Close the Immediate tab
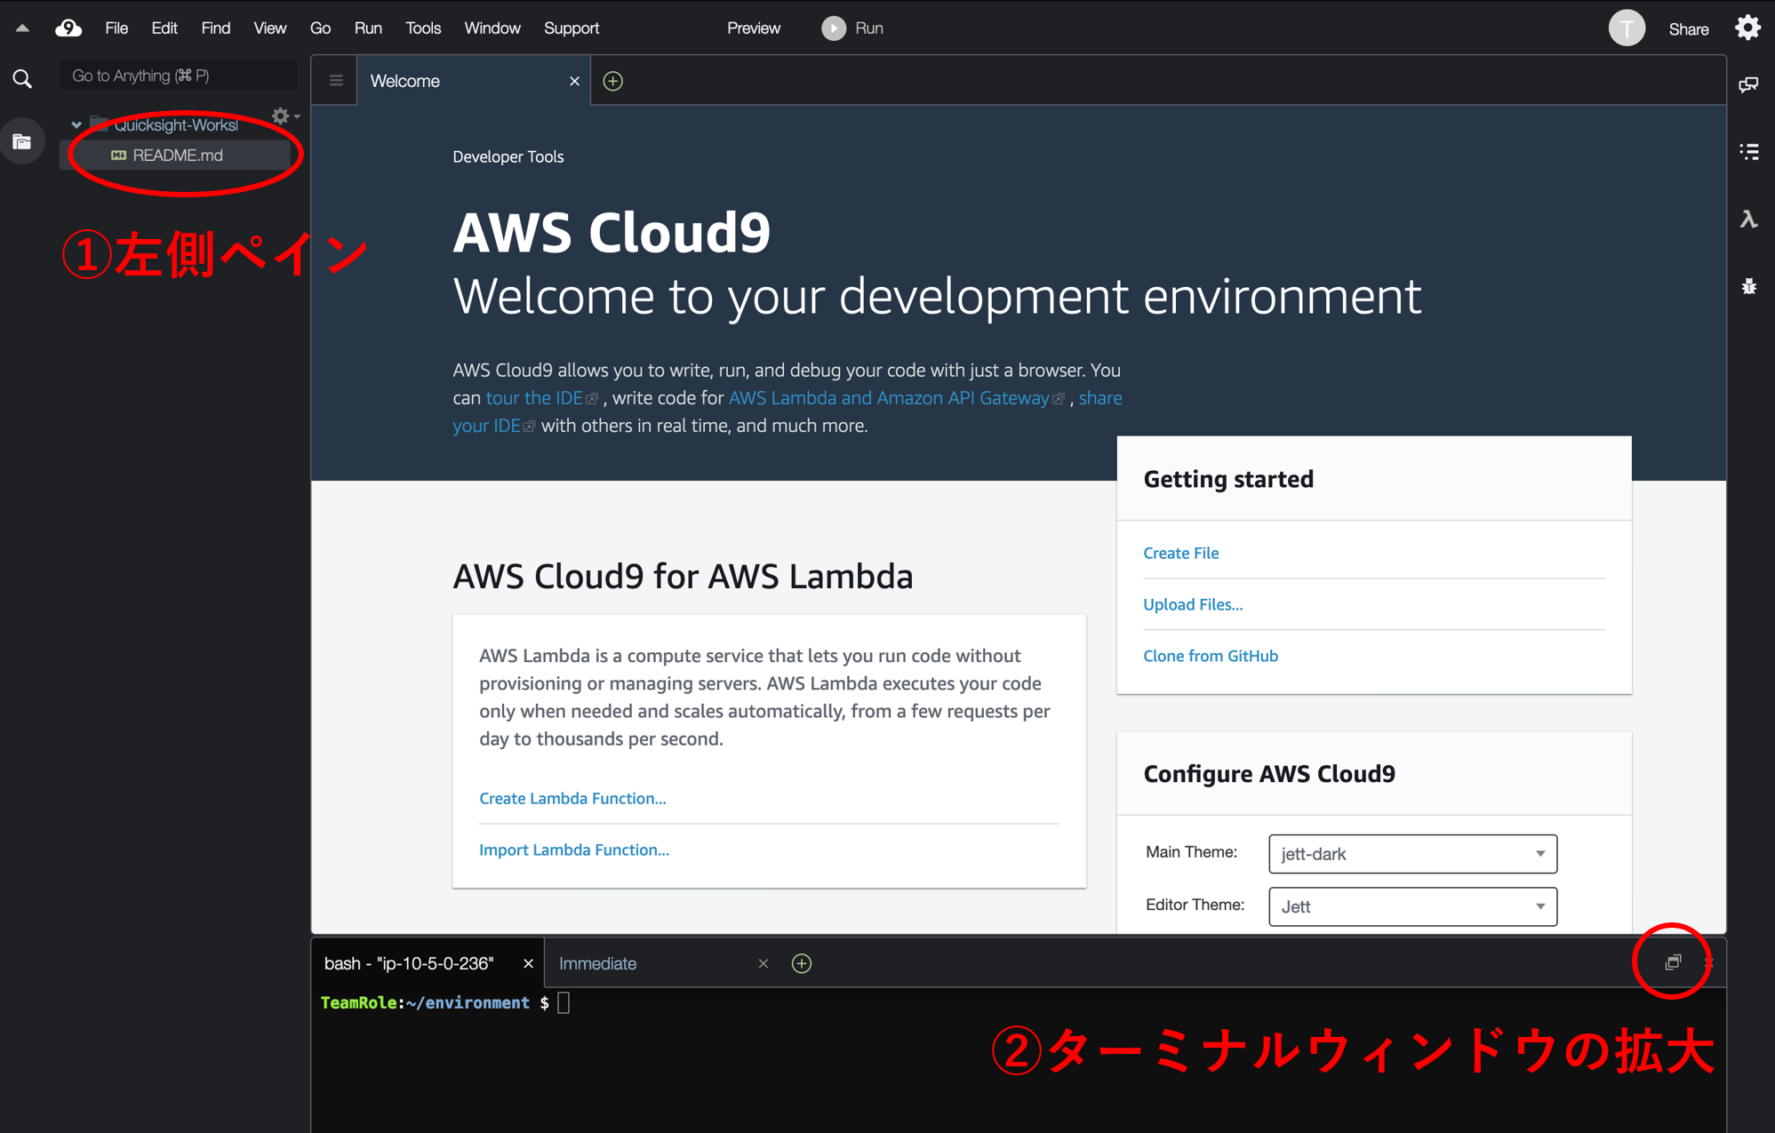Viewport: 1775px width, 1133px height. point(763,963)
